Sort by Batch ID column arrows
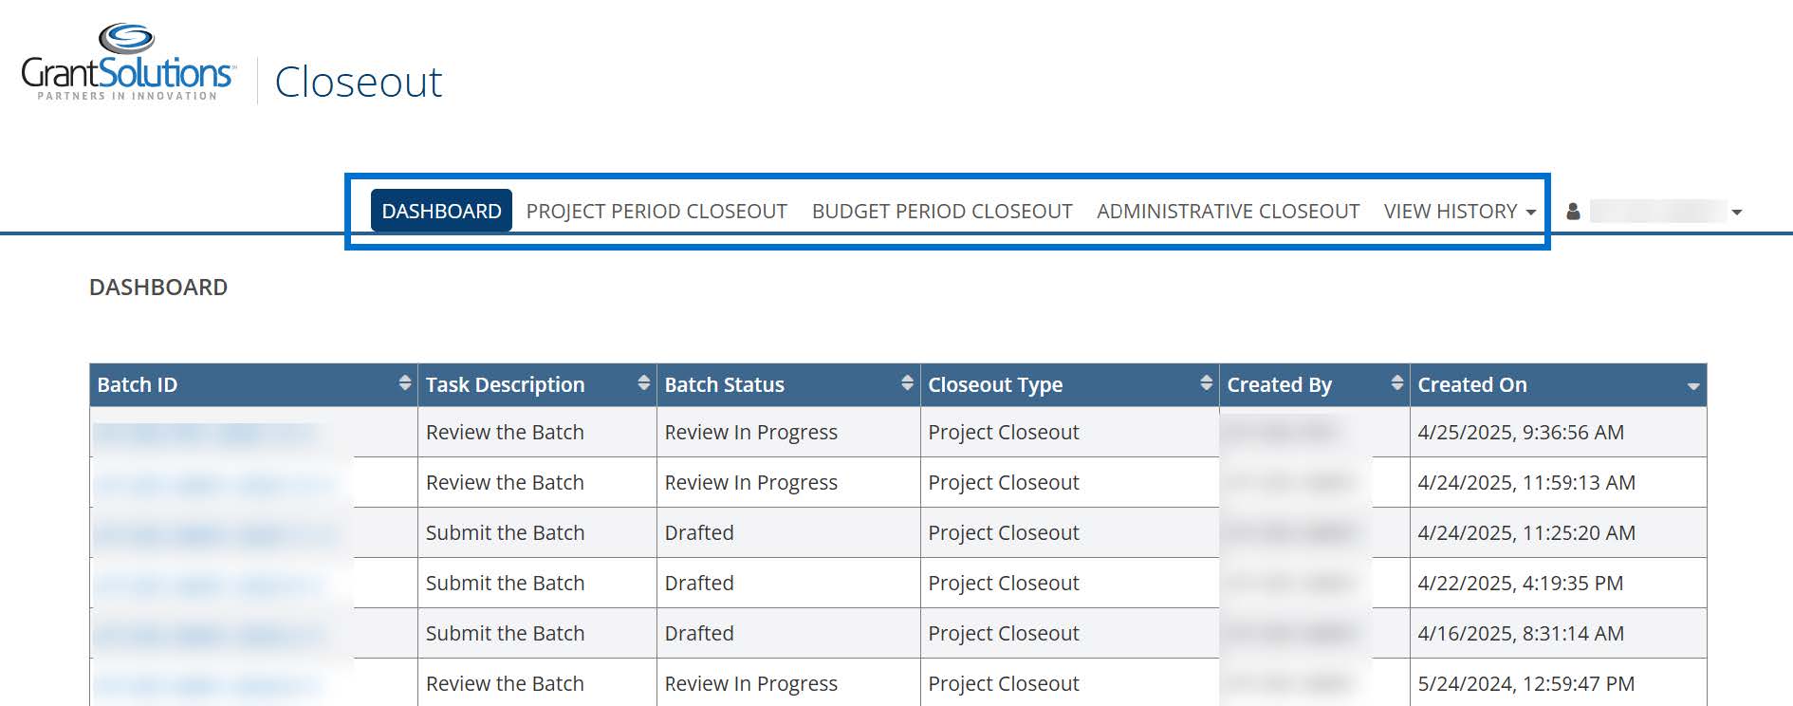 pyautogui.click(x=405, y=383)
